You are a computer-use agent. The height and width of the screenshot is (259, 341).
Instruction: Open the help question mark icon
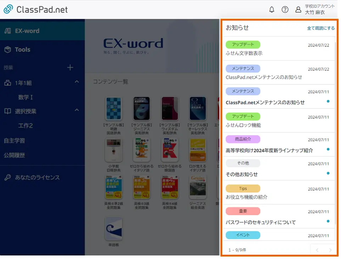[x=285, y=10]
